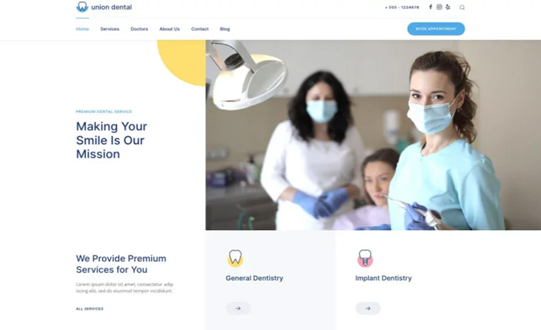Click arrow button under Implant Dentistry
The height and width of the screenshot is (330, 541).
tap(368, 309)
